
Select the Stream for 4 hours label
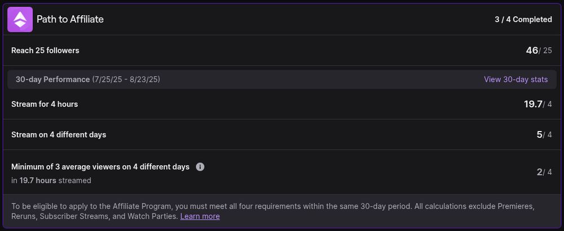(45, 104)
